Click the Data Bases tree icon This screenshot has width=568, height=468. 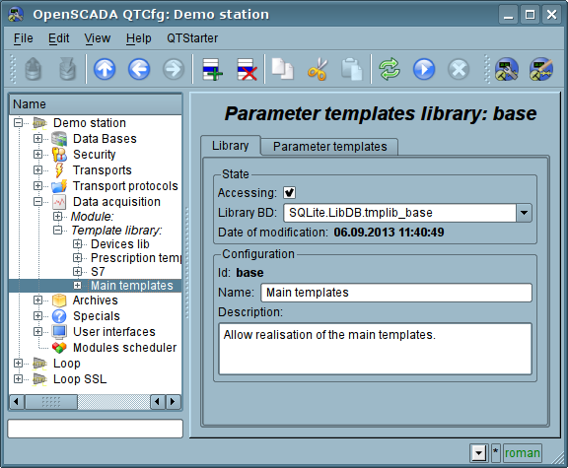click(59, 139)
